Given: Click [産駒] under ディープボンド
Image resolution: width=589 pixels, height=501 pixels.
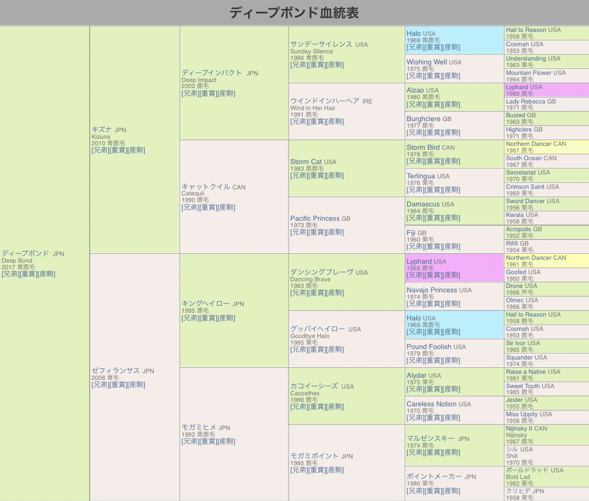Looking at the screenshot, I should (47, 274).
